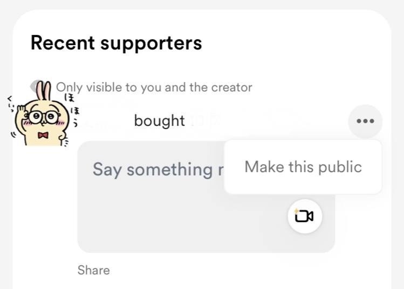Image resolution: width=404 pixels, height=289 pixels.
Task: Click the bunny's red bow tie
Action: click(43, 135)
